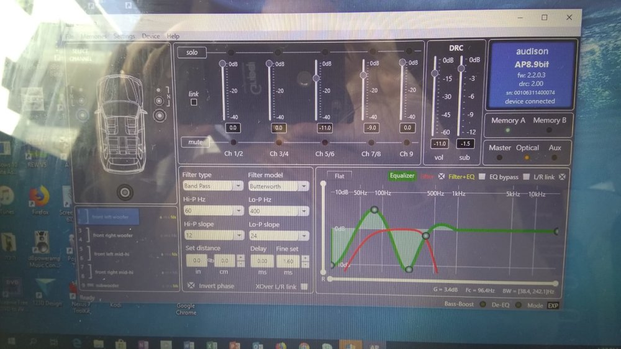Open the Lo-P slope dropdown
This screenshot has width=621, height=349.
coord(279,236)
